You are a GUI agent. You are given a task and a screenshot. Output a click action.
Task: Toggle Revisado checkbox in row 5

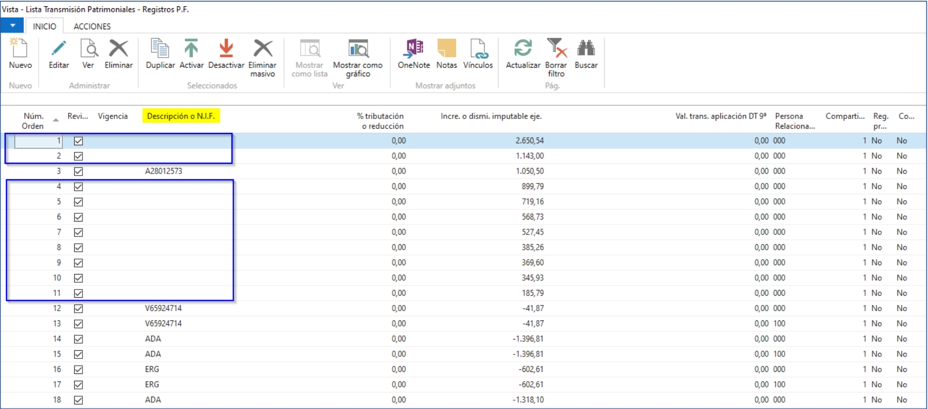tap(78, 202)
